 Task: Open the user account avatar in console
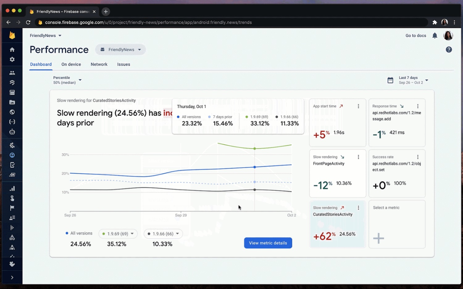pyautogui.click(x=448, y=35)
